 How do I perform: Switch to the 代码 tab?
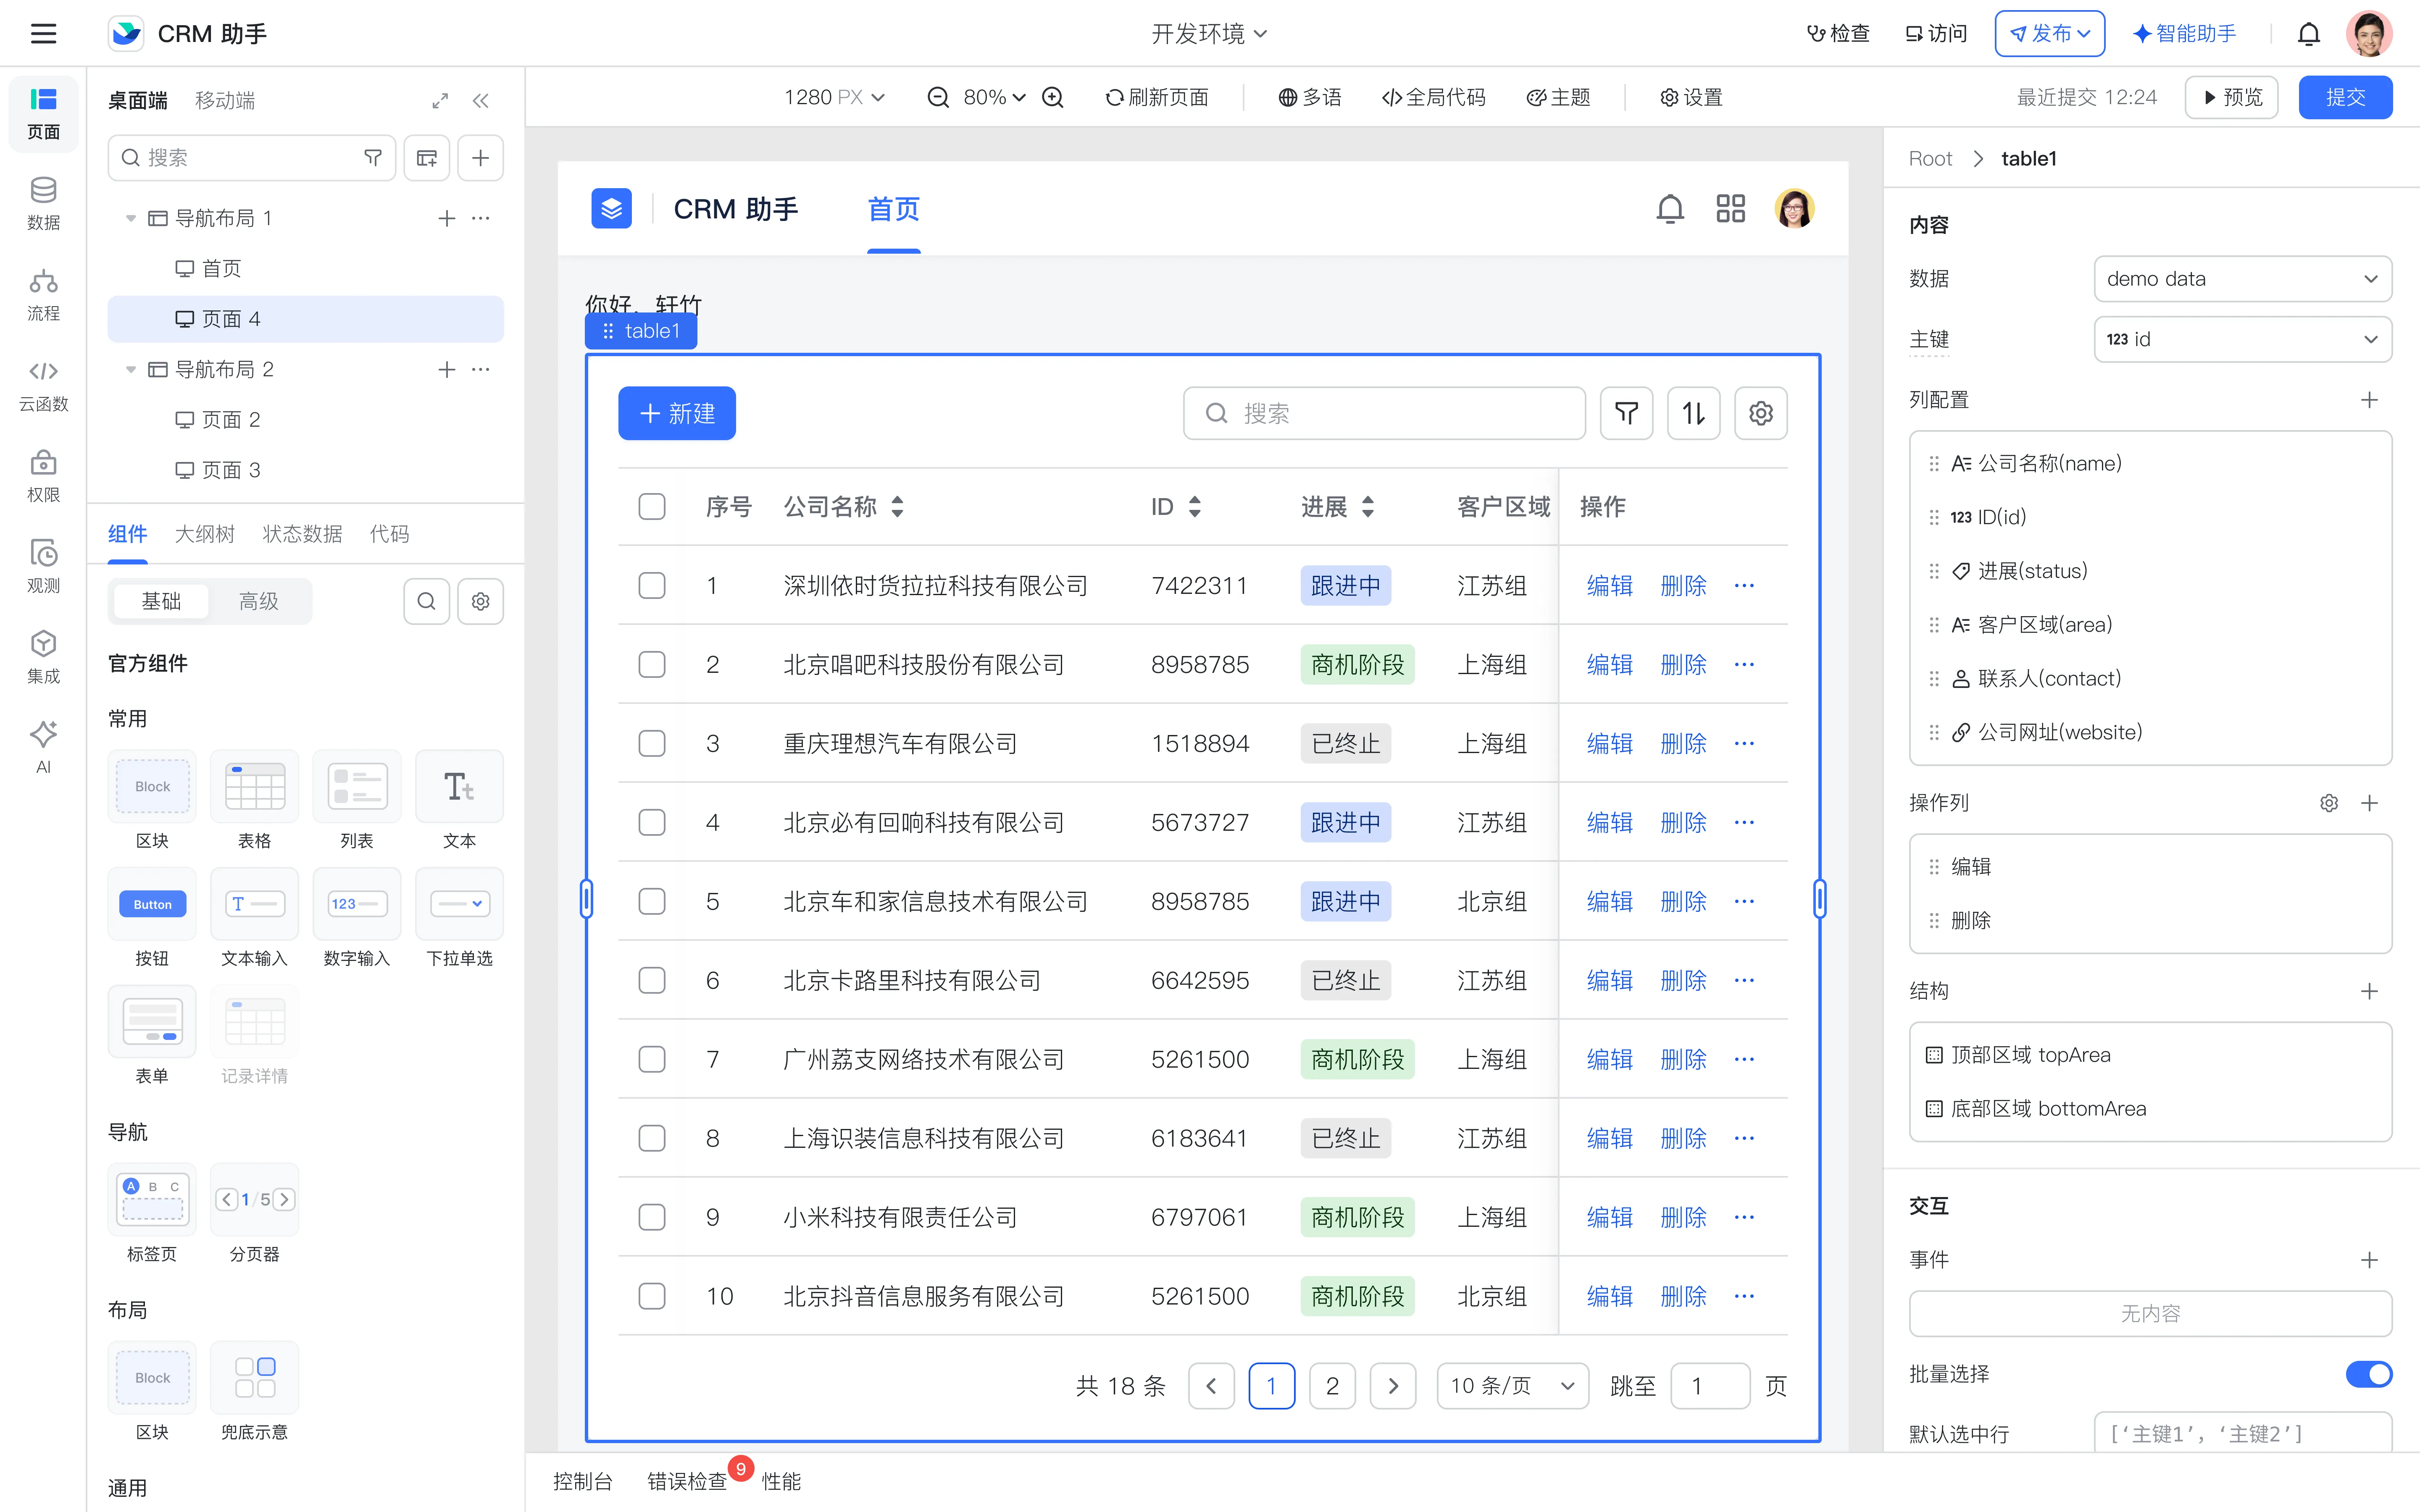point(389,534)
